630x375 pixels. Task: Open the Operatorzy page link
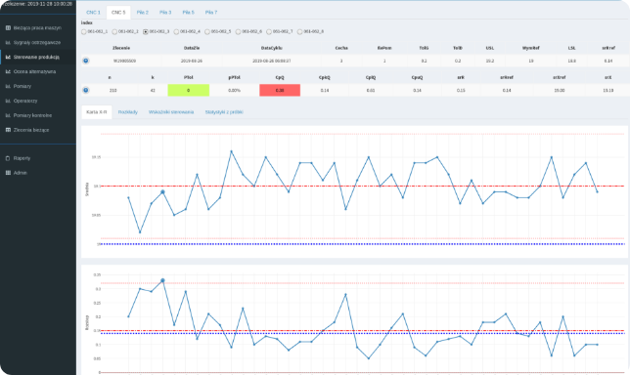coord(25,101)
